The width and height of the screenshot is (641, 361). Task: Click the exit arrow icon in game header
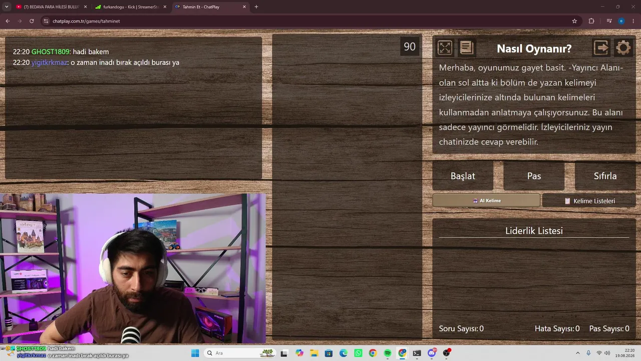pyautogui.click(x=601, y=48)
